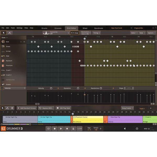Click the Tempo 148 value
157x157 pixels.
click(96, 130)
